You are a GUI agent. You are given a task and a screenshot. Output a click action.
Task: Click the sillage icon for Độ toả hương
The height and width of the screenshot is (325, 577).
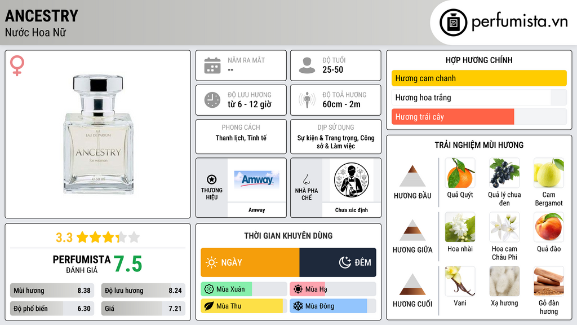pos(307,100)
